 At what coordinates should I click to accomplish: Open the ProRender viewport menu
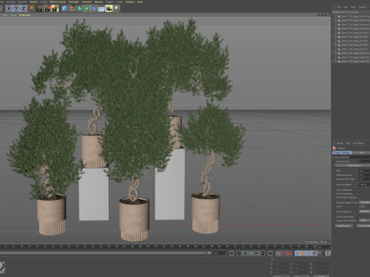pyautogui.click(x=25, y=15)
